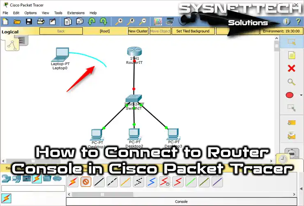Select the automatic connection lightning cable

73,181
